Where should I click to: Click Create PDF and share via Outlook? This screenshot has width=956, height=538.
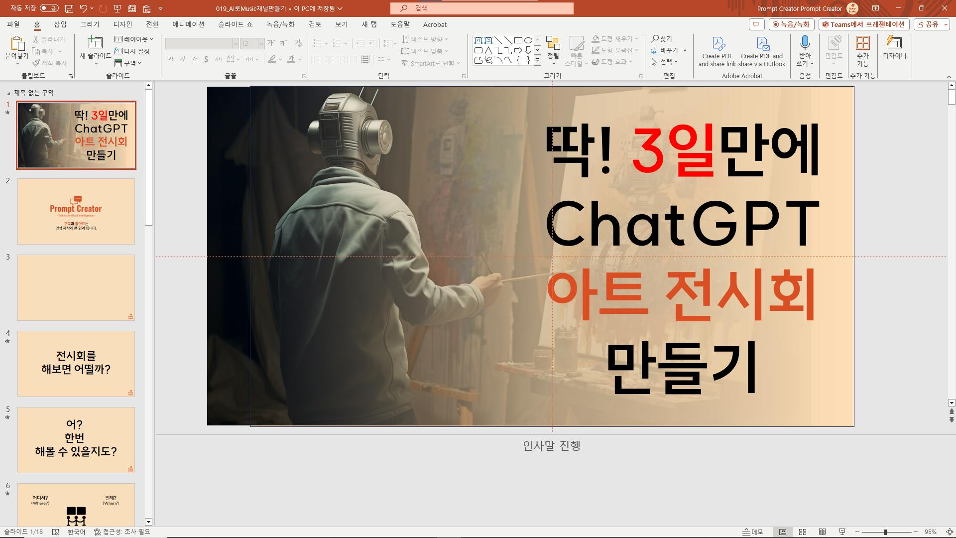click(762, 52)
